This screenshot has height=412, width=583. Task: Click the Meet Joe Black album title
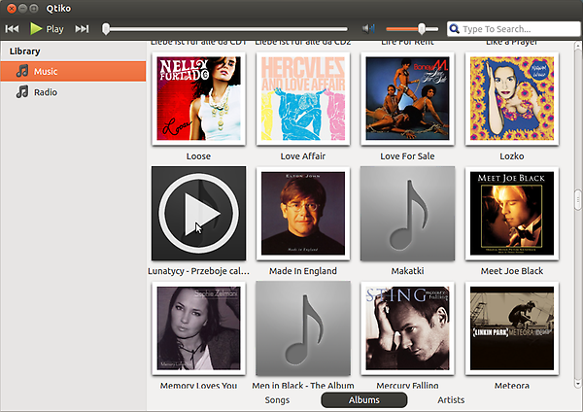[x=512, y=271]
